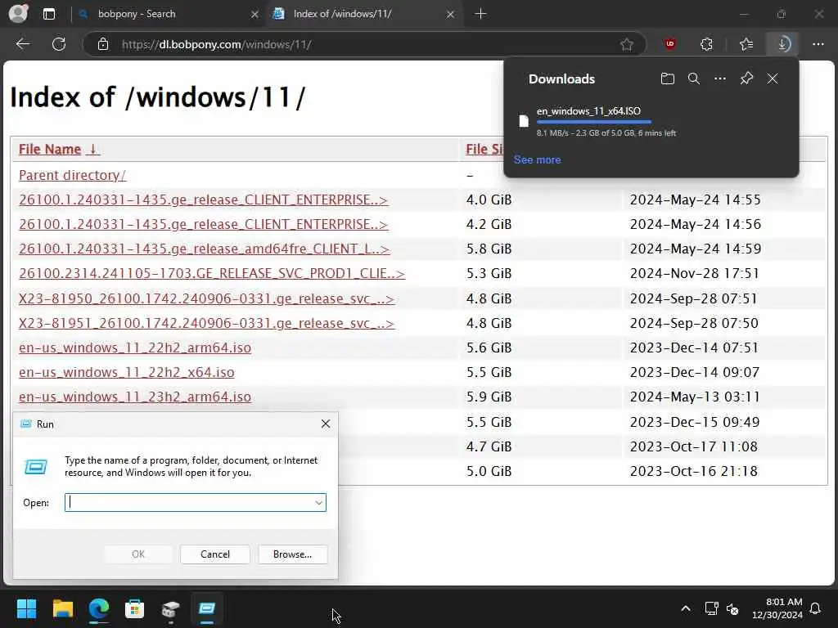This screenshot has height=628, width=838.
Task: Click the 2024-Nov-28 17:51 date cell
Action: tap(695, 273)
